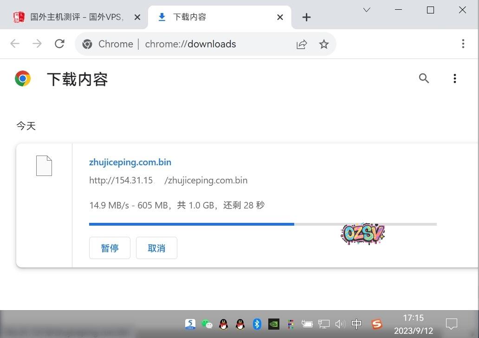This screenshot has width=479, height=338.
Task: Click the share icon in address bar
Action: pos(302,44)
